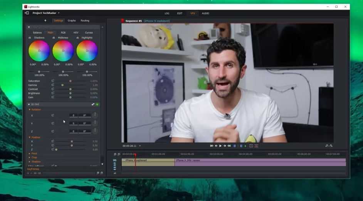Click the Midtones colour wheel

[63, 51]
